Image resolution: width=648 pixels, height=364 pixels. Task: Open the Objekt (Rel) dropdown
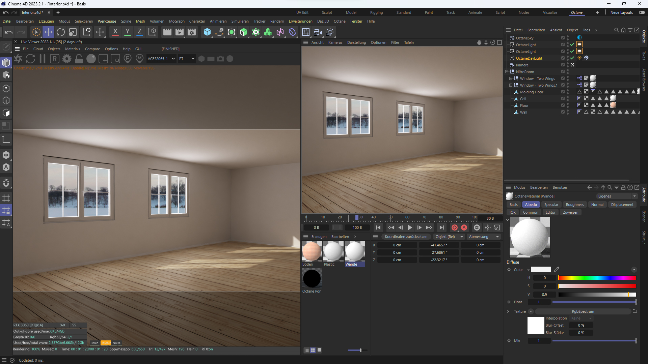449,237
